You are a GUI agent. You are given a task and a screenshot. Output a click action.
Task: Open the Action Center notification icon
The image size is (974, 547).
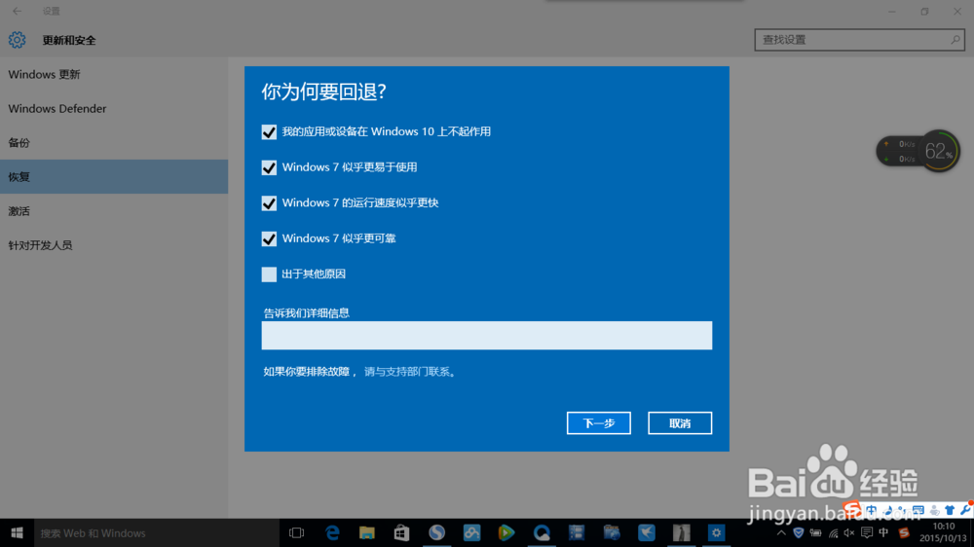(x=867, y=533)
